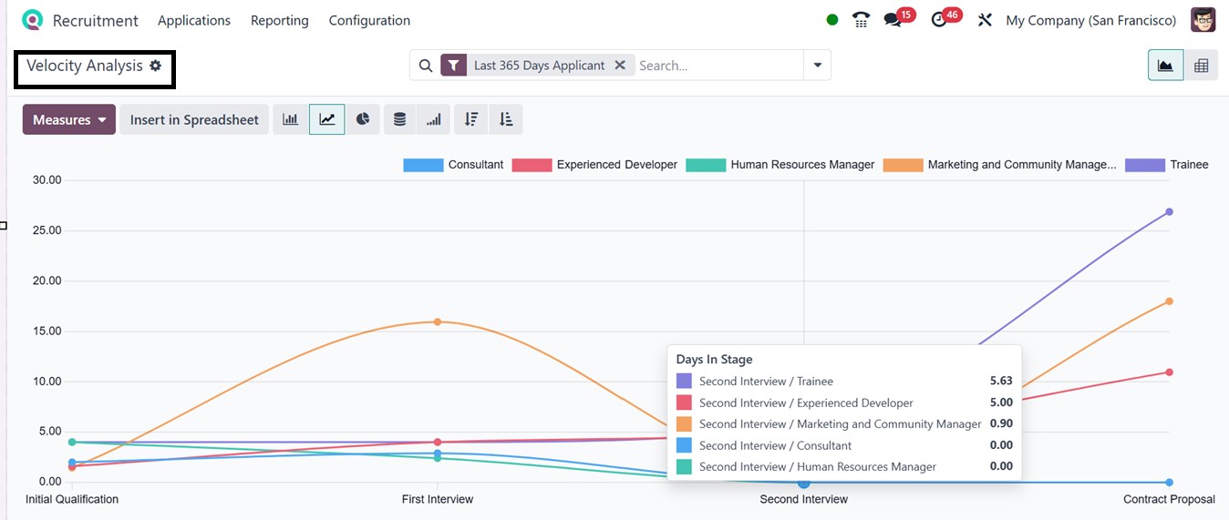Sort chart in descending order
The image size is (1229, 520).
(x=471, y=119)
